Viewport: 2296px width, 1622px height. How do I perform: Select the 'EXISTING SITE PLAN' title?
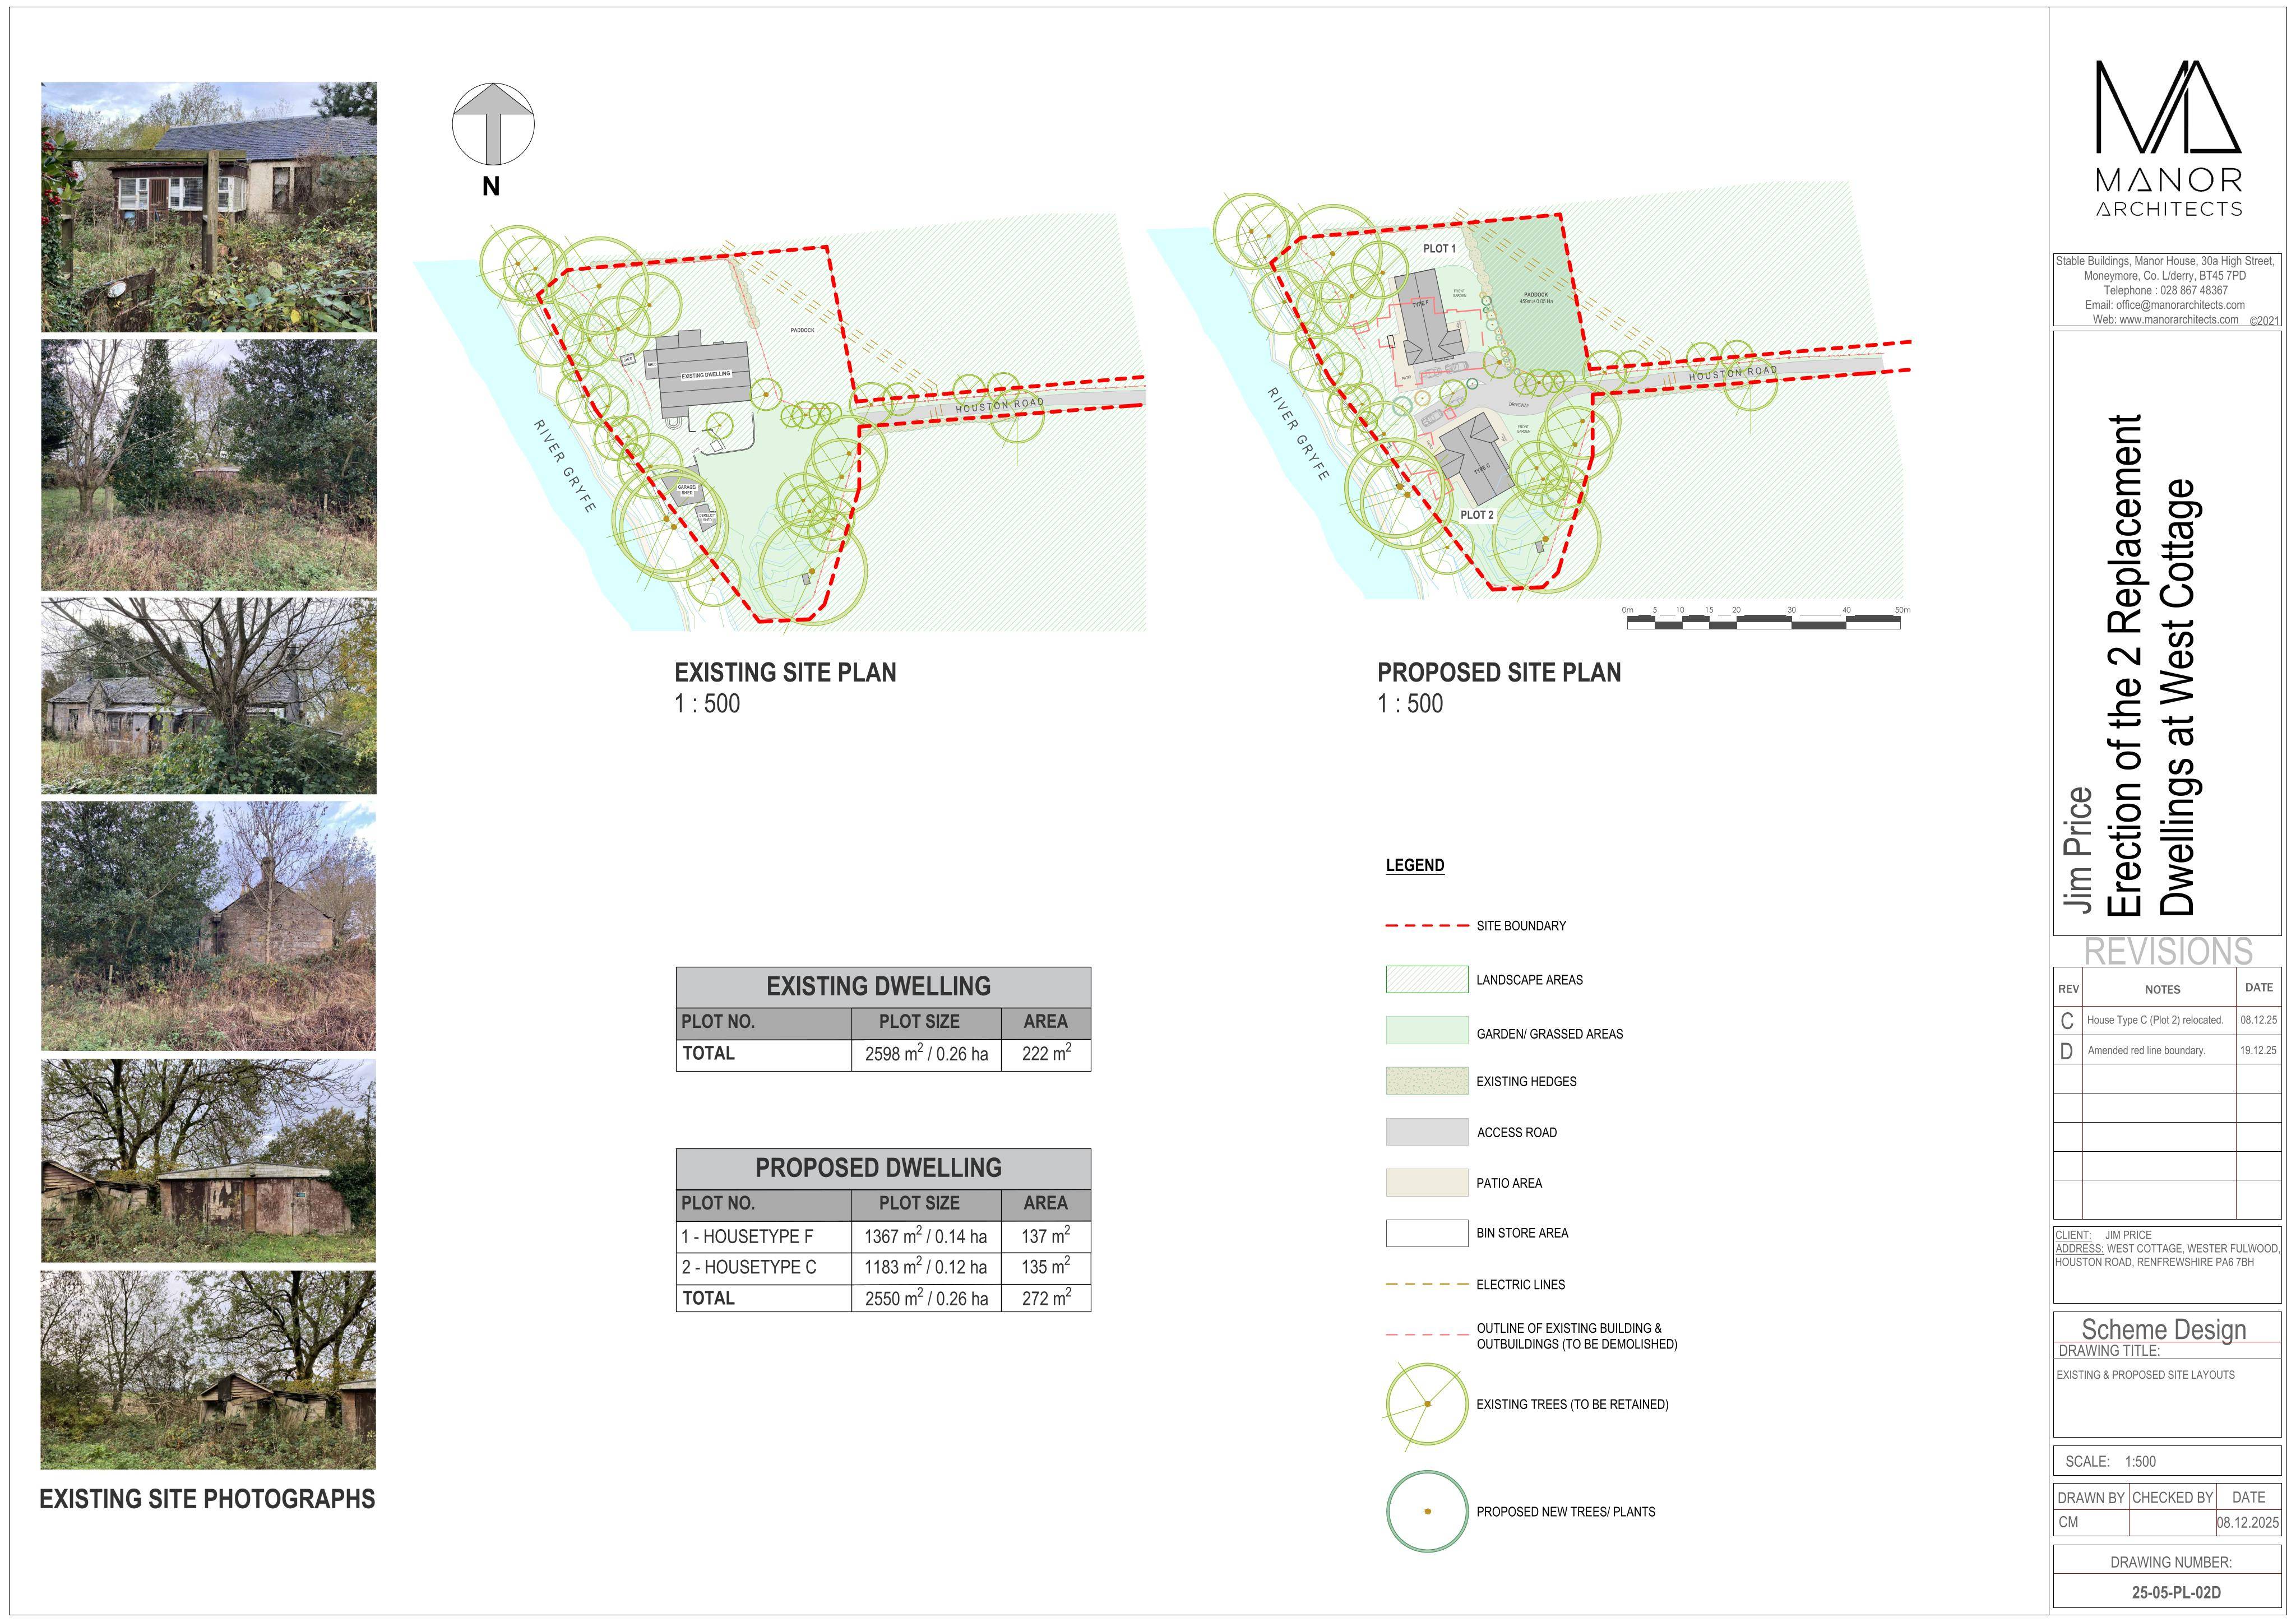click(785, 672)
